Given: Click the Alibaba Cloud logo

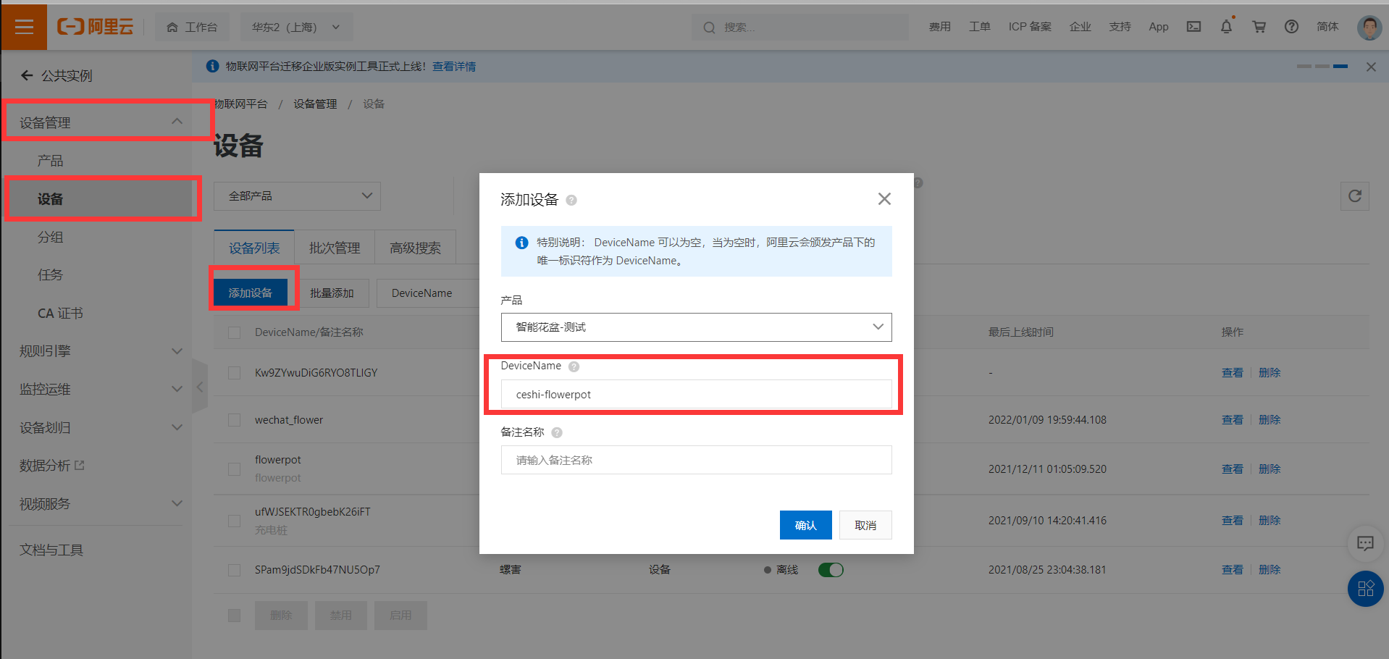Looking at the screenshot, I should coord(96,27).
